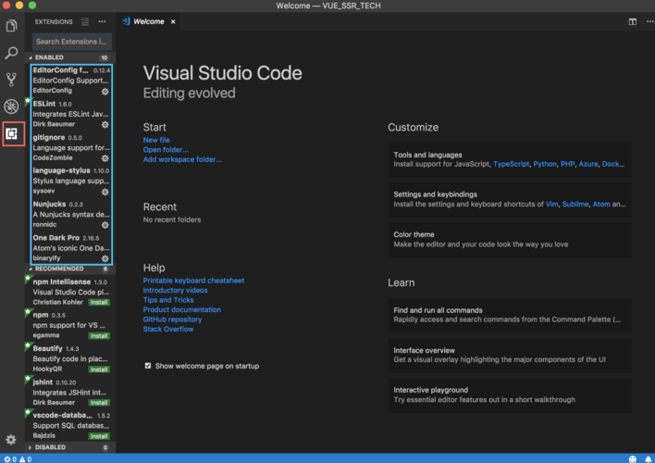This screenshot has height=463, width=655.
Task: Click errors and warnings status indicator
Action: coord(18,458)
